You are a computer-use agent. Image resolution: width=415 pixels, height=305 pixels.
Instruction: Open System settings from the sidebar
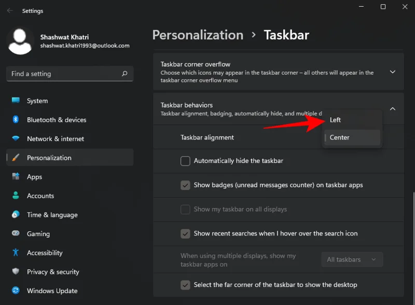(x=37, y=101)
